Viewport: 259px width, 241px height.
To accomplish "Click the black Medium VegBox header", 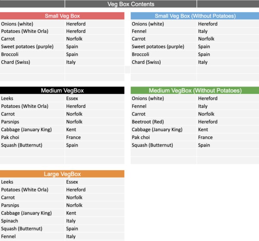I will point(63,91).
